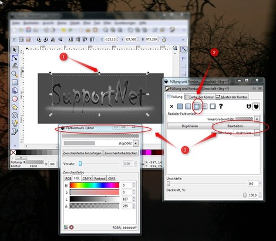Switch to Farbe der Kontur tab

pyautogui.click(x=200, y=97)
